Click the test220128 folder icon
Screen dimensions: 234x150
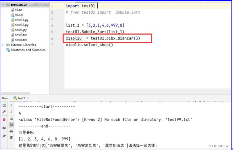click(8, 5)
